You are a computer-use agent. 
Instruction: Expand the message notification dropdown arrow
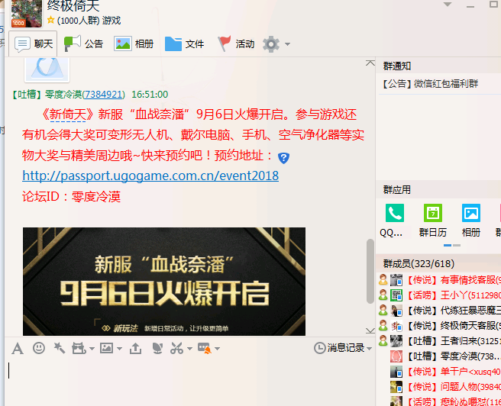tap(217, 349)
